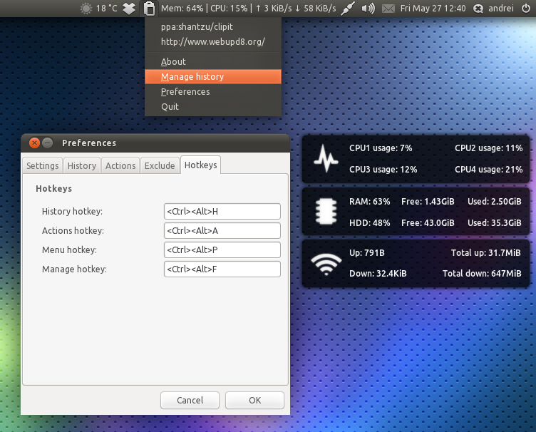Click the Hotkeys section heading
536x432 pixels.
pos(53,189)
